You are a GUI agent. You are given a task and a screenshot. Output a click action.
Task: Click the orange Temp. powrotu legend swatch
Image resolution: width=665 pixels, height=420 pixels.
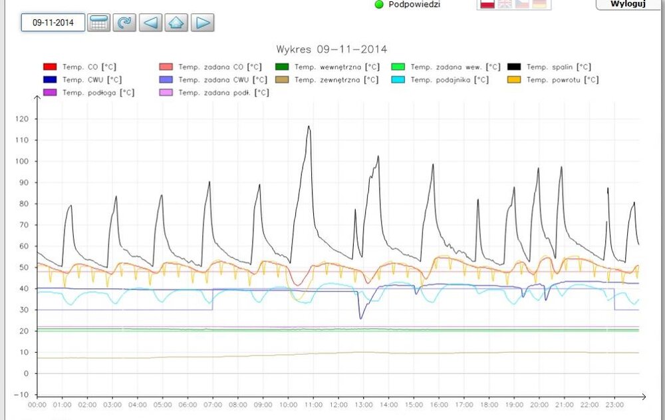tap(513, 80)
